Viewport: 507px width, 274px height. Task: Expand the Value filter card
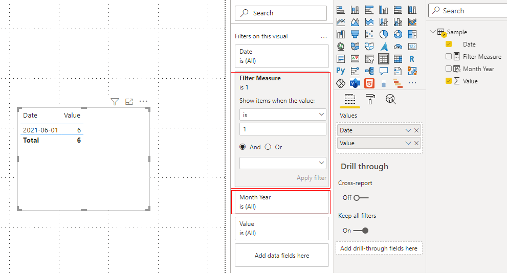click(x=281, y=229)
